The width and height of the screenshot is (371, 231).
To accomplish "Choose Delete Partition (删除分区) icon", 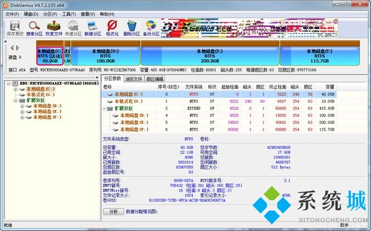I will [x=132, y=28].
